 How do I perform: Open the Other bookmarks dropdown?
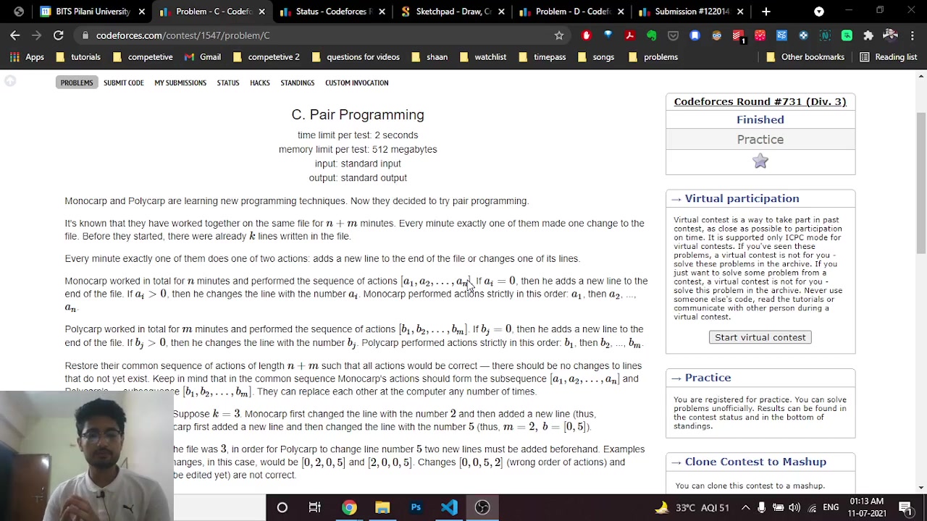click(806, 56)
